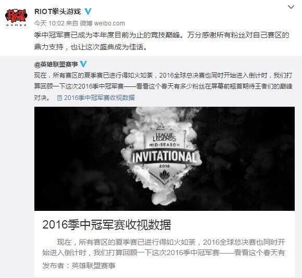Open the dark smoky MSI banner image
The width and height of the screenshot is (302, 278).
point(165,159)
